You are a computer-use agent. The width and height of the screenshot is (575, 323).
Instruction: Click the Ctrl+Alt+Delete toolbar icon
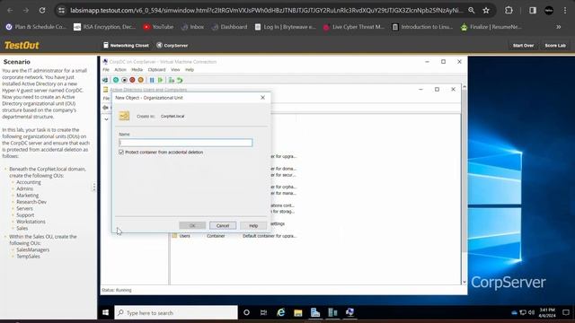pos(105,80)
